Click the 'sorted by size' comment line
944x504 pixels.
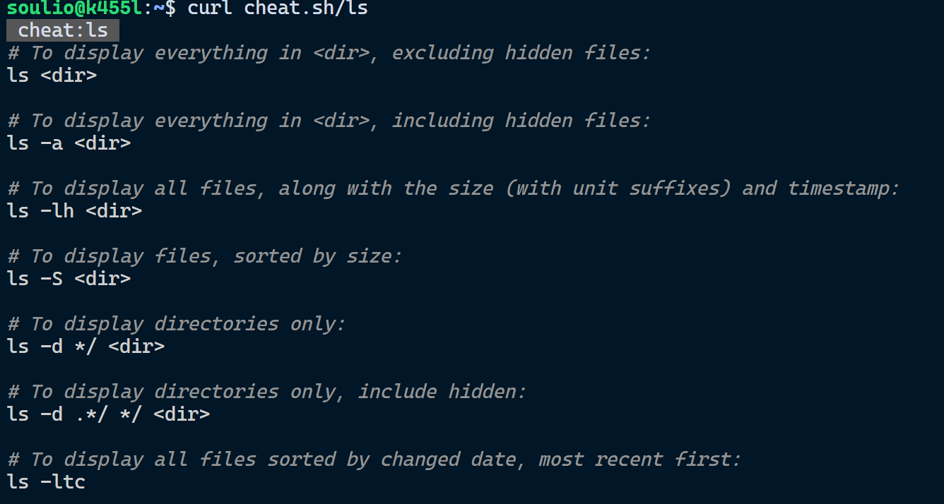(205, 256)
